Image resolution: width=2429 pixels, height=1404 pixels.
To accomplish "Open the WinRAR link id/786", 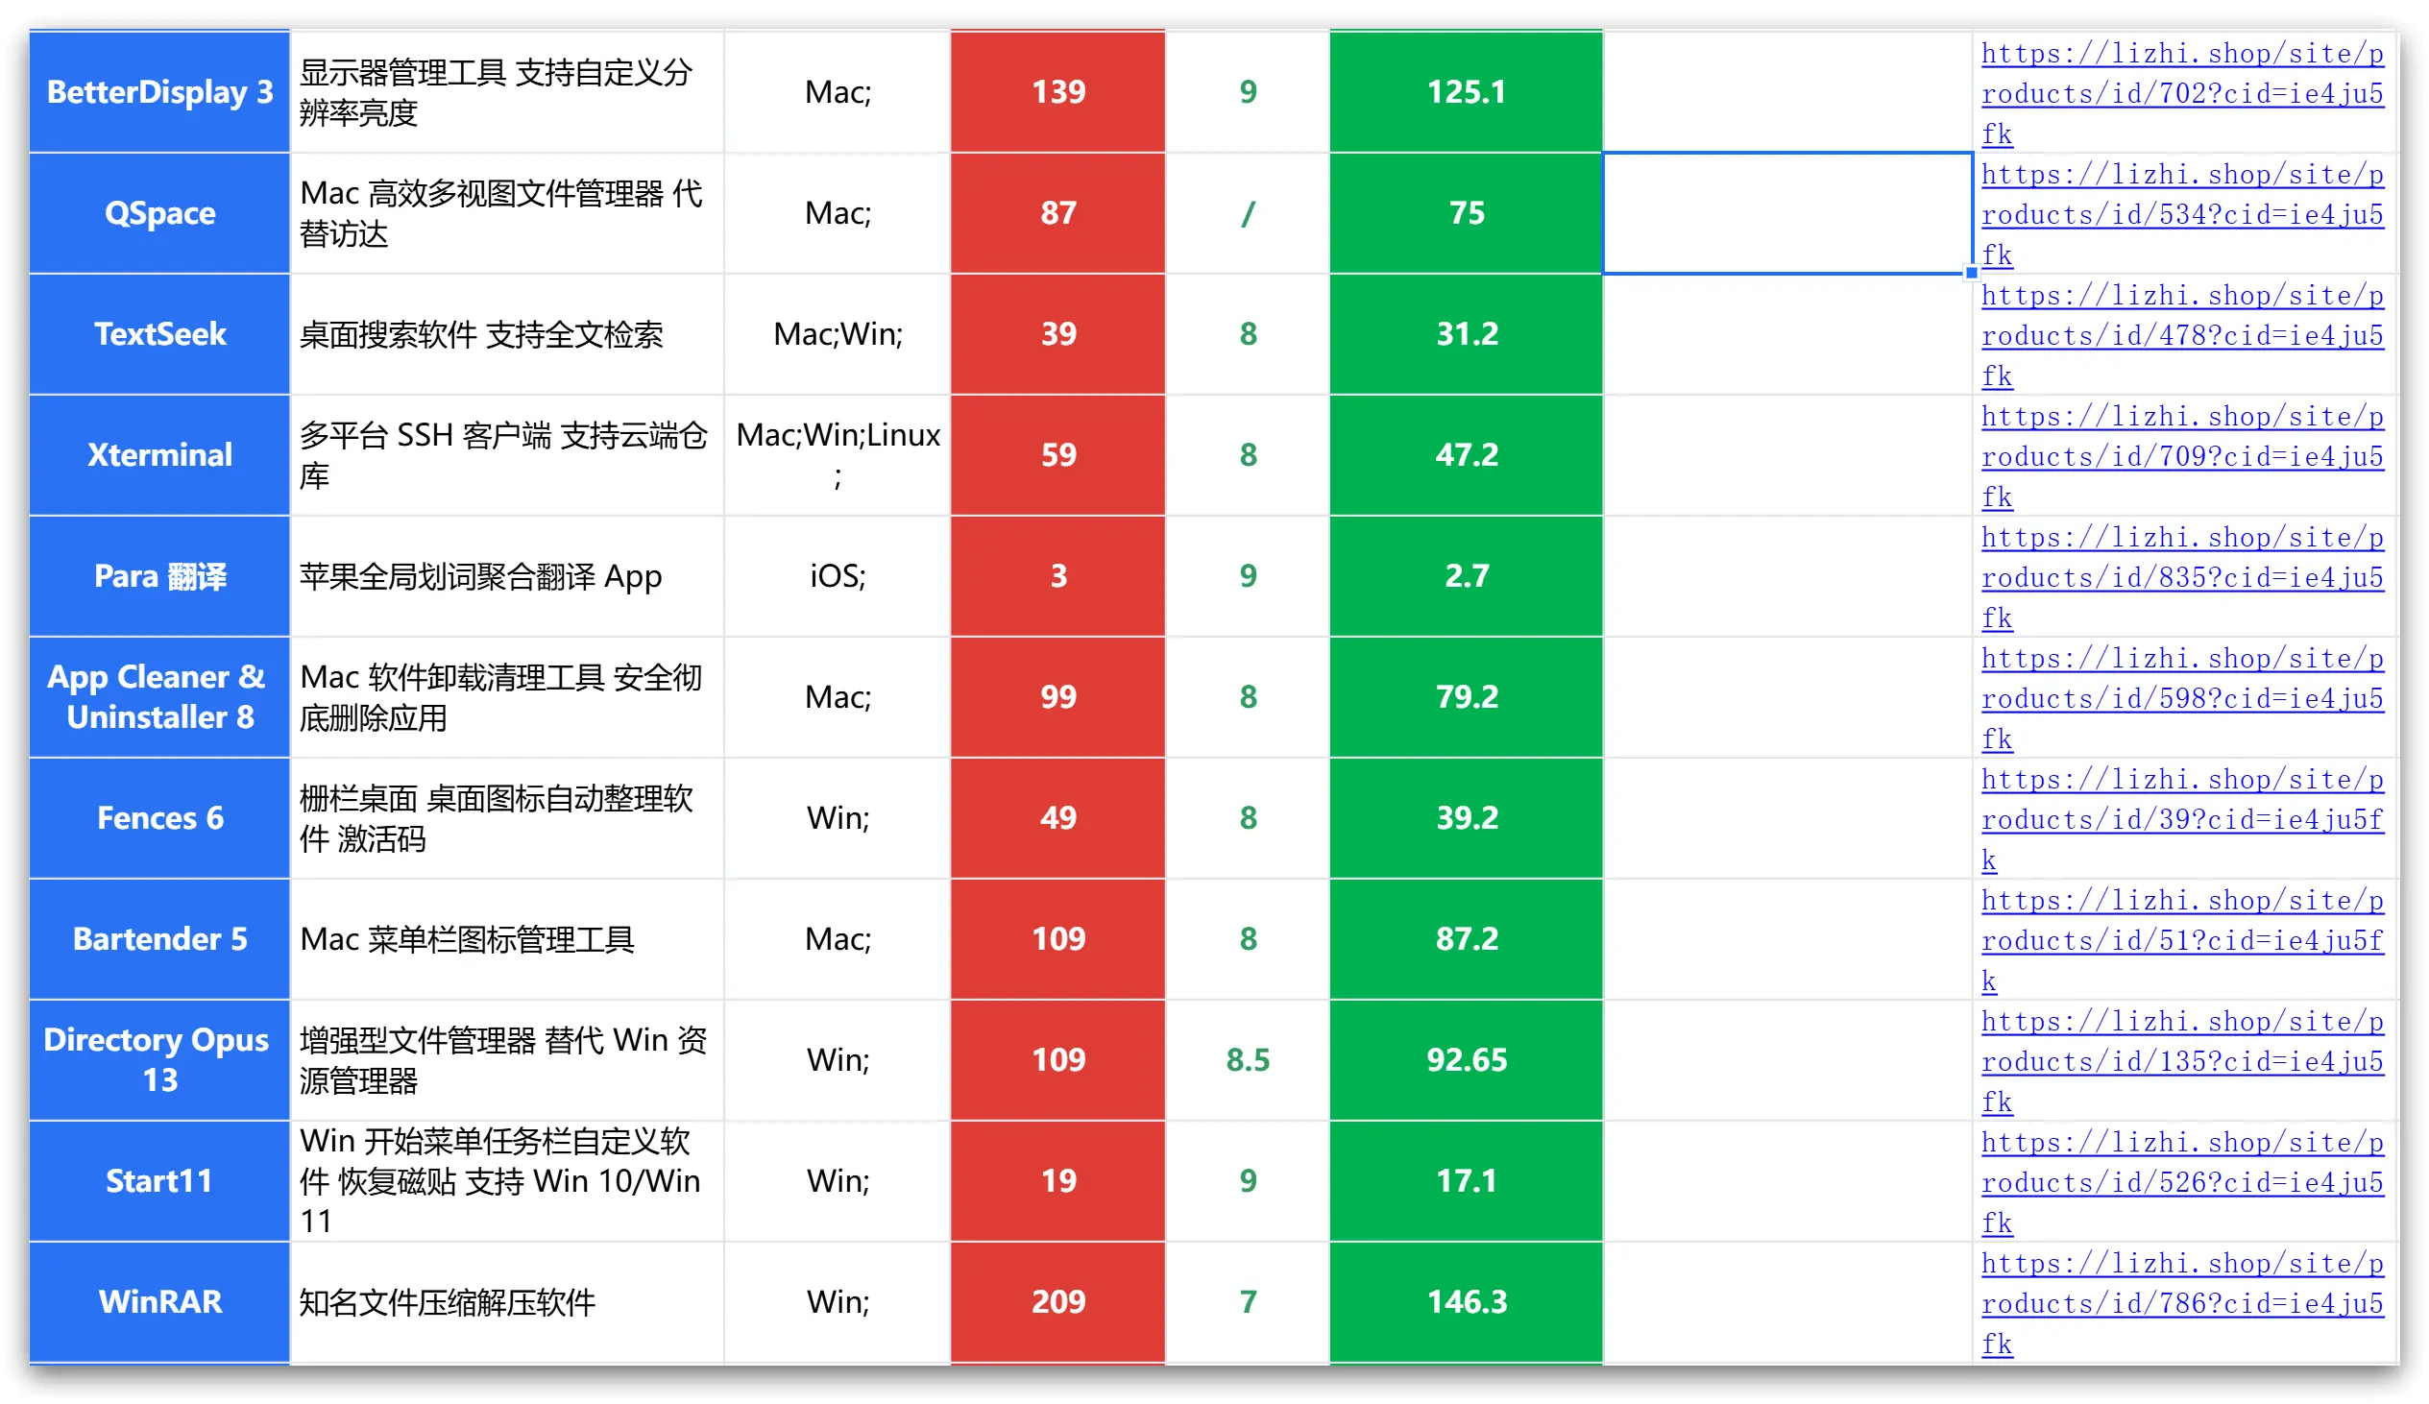I will (2182, 1302).
